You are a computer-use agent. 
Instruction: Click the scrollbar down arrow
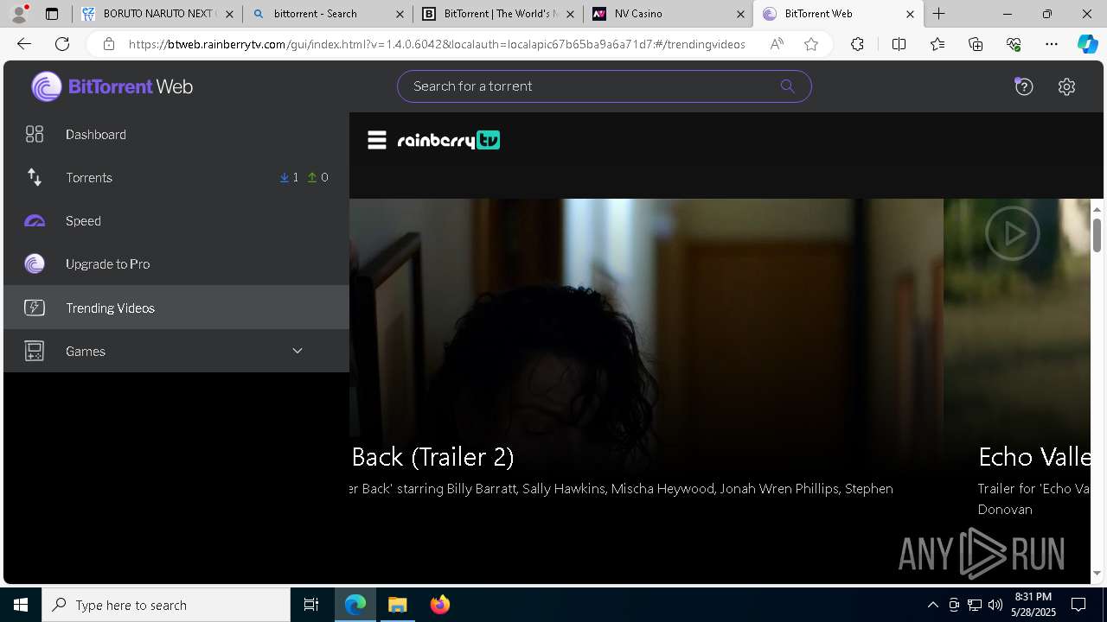pyautogui.click(x=1097, y=572)
